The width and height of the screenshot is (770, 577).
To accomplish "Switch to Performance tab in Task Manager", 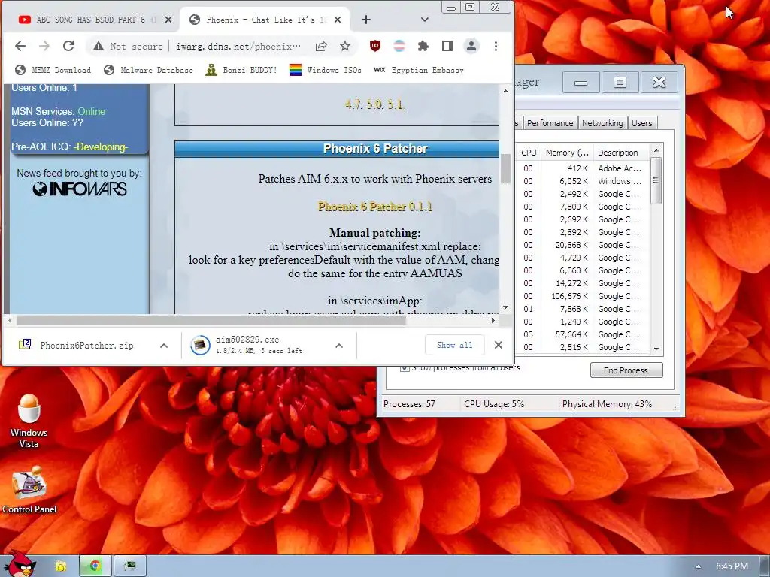I will [550, 123].
